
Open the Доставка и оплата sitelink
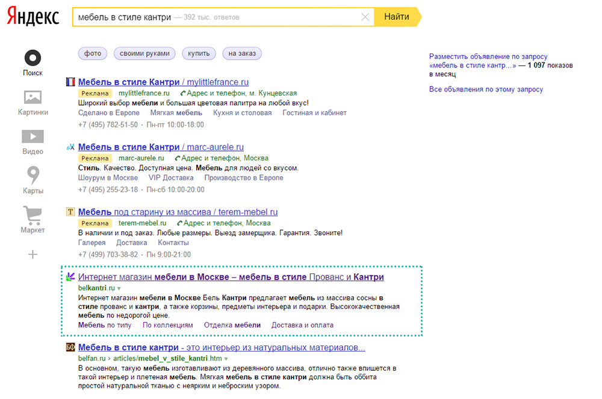302,325
